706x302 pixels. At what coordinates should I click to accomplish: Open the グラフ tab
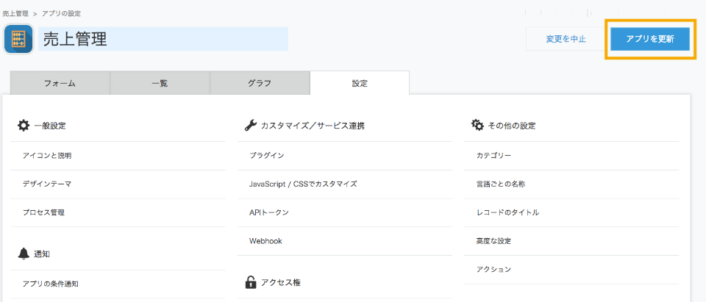point(260,83)
